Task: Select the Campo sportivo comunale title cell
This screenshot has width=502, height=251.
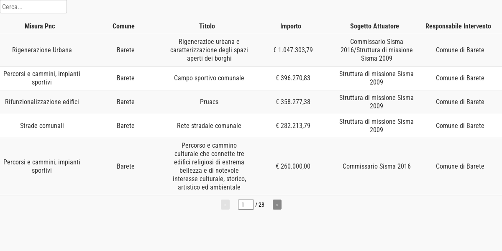Action: (x=209, y=78)
